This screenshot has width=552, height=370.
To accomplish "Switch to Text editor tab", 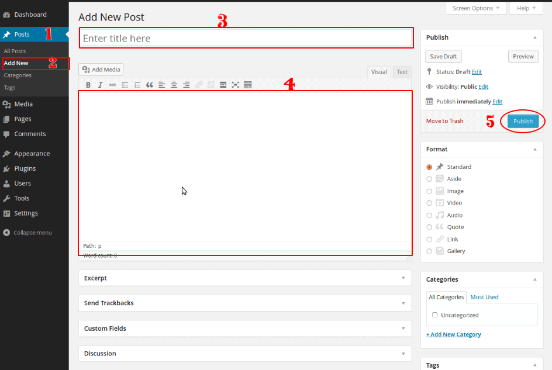I will click(402, 72).
